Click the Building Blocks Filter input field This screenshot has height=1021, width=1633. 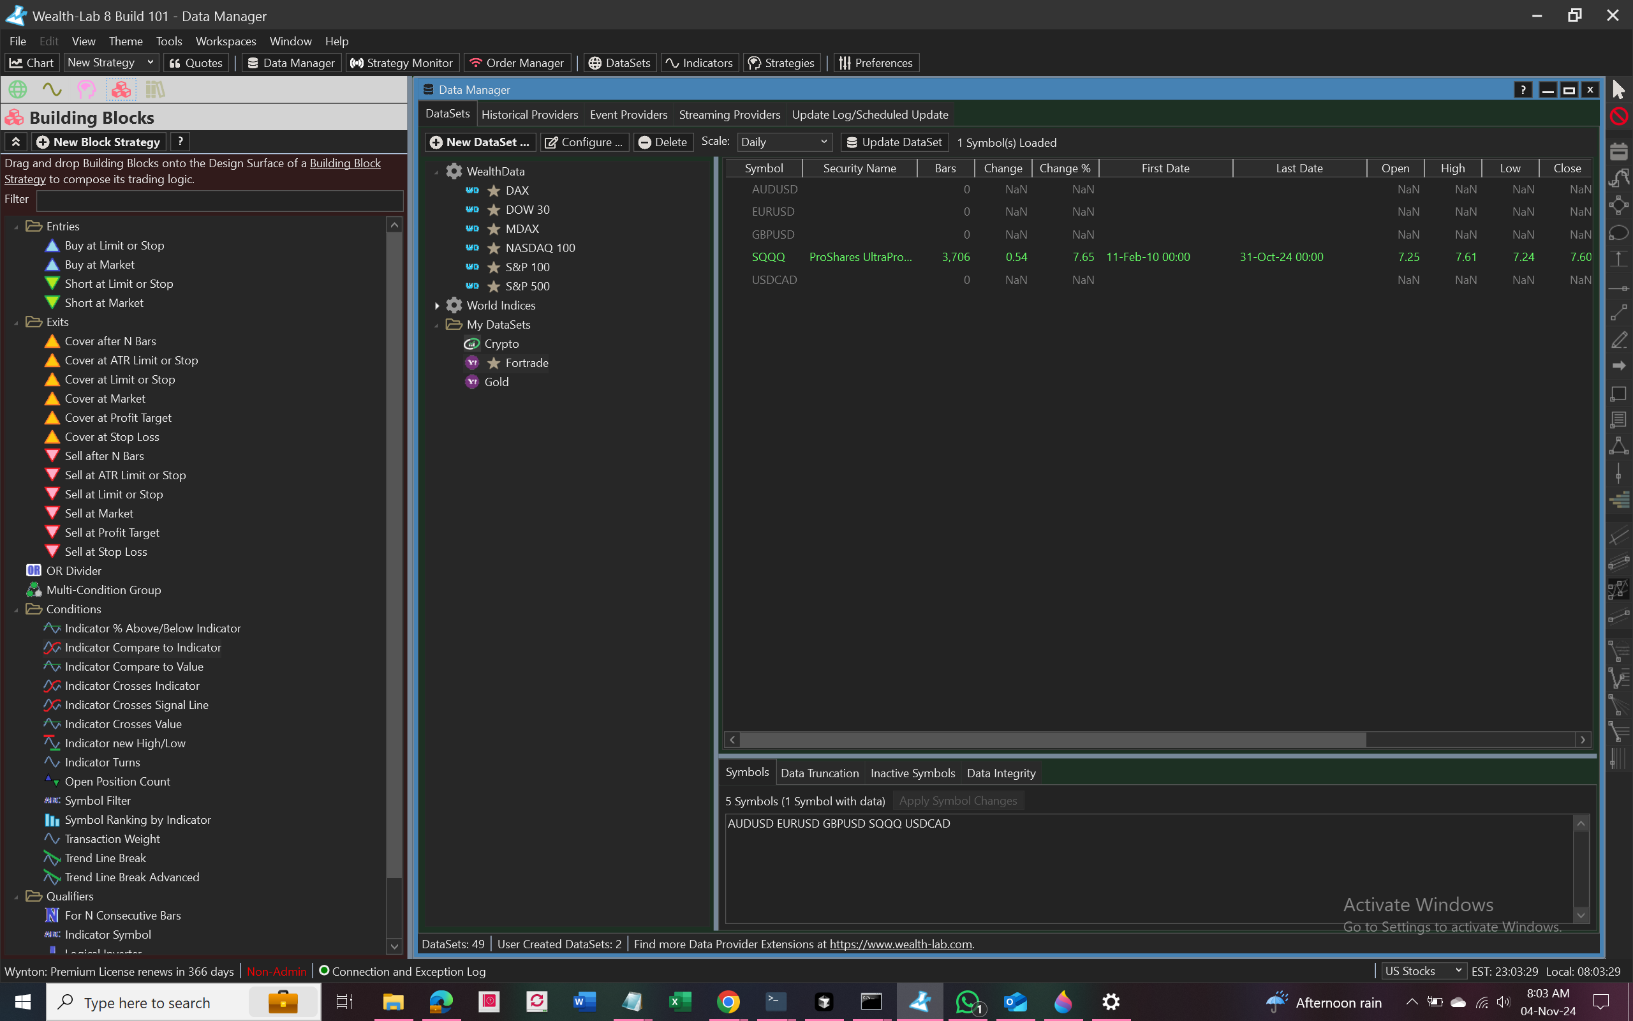coord(219,200)
